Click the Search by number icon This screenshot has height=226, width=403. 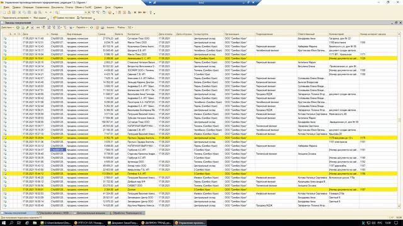pyautogui.click(x=43, y=28)
